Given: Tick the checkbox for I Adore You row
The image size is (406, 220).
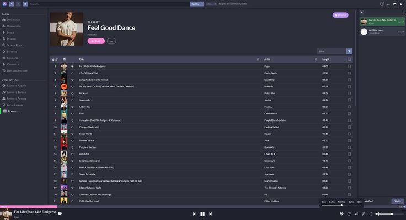Looking at the screenshot, I should (x=349, y=107).
